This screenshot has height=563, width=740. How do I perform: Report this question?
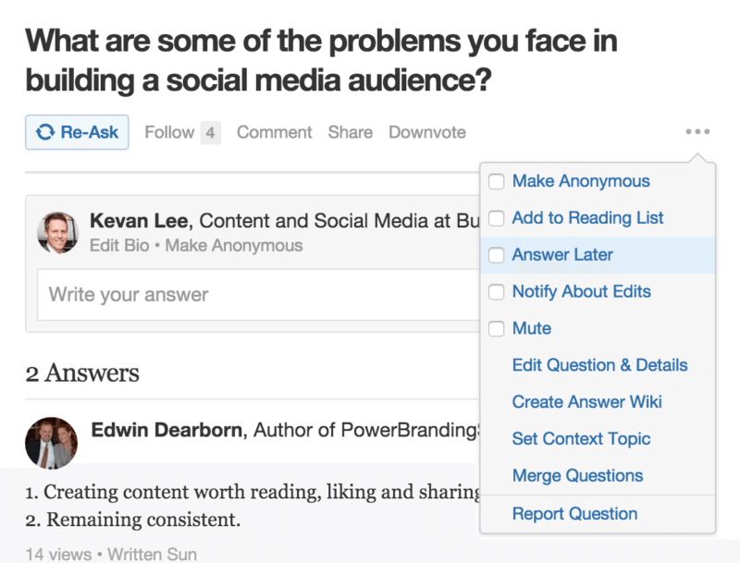(574, 513)
